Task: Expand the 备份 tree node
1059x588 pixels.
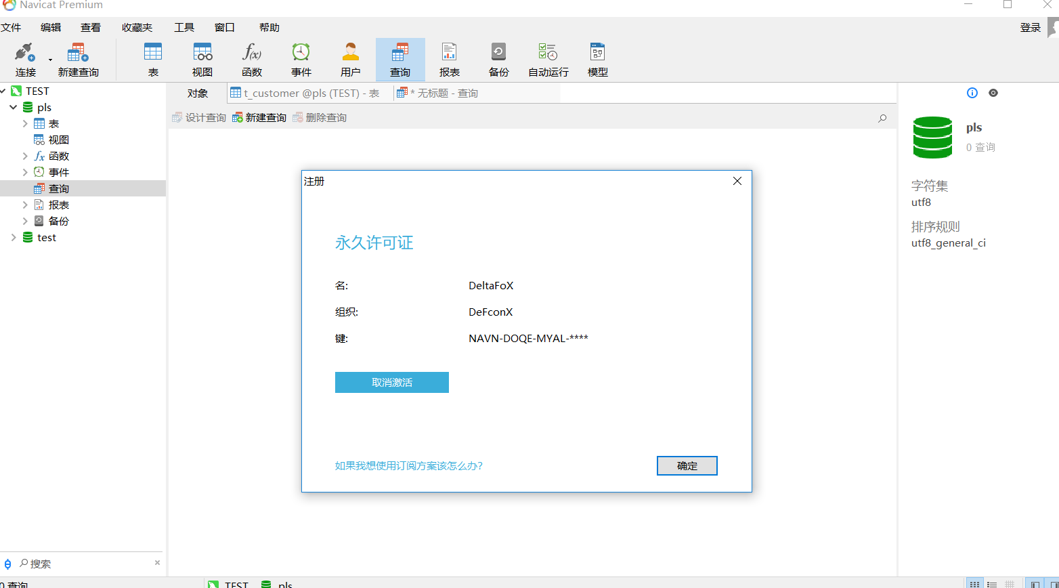Action: (25, 221)
